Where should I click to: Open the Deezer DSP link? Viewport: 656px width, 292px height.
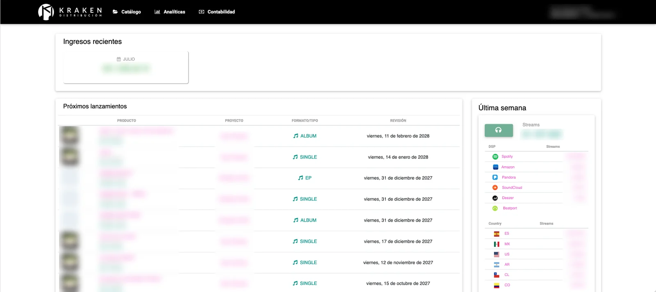pos(508,198)
